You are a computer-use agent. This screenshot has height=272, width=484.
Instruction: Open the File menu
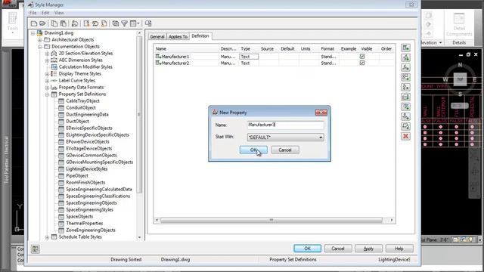pos(33,13)
